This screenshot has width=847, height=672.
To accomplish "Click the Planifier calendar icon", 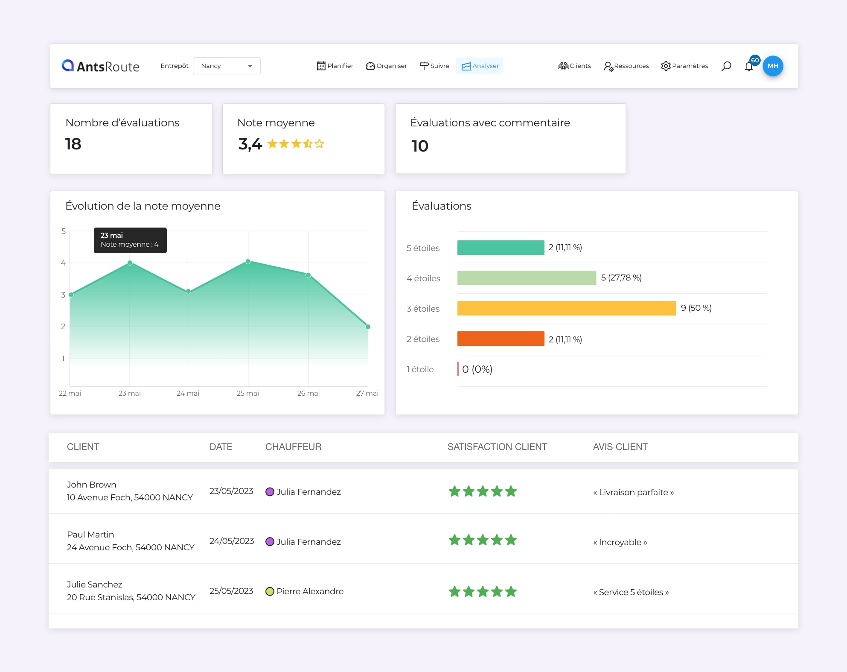I will (x=321, y=66).
